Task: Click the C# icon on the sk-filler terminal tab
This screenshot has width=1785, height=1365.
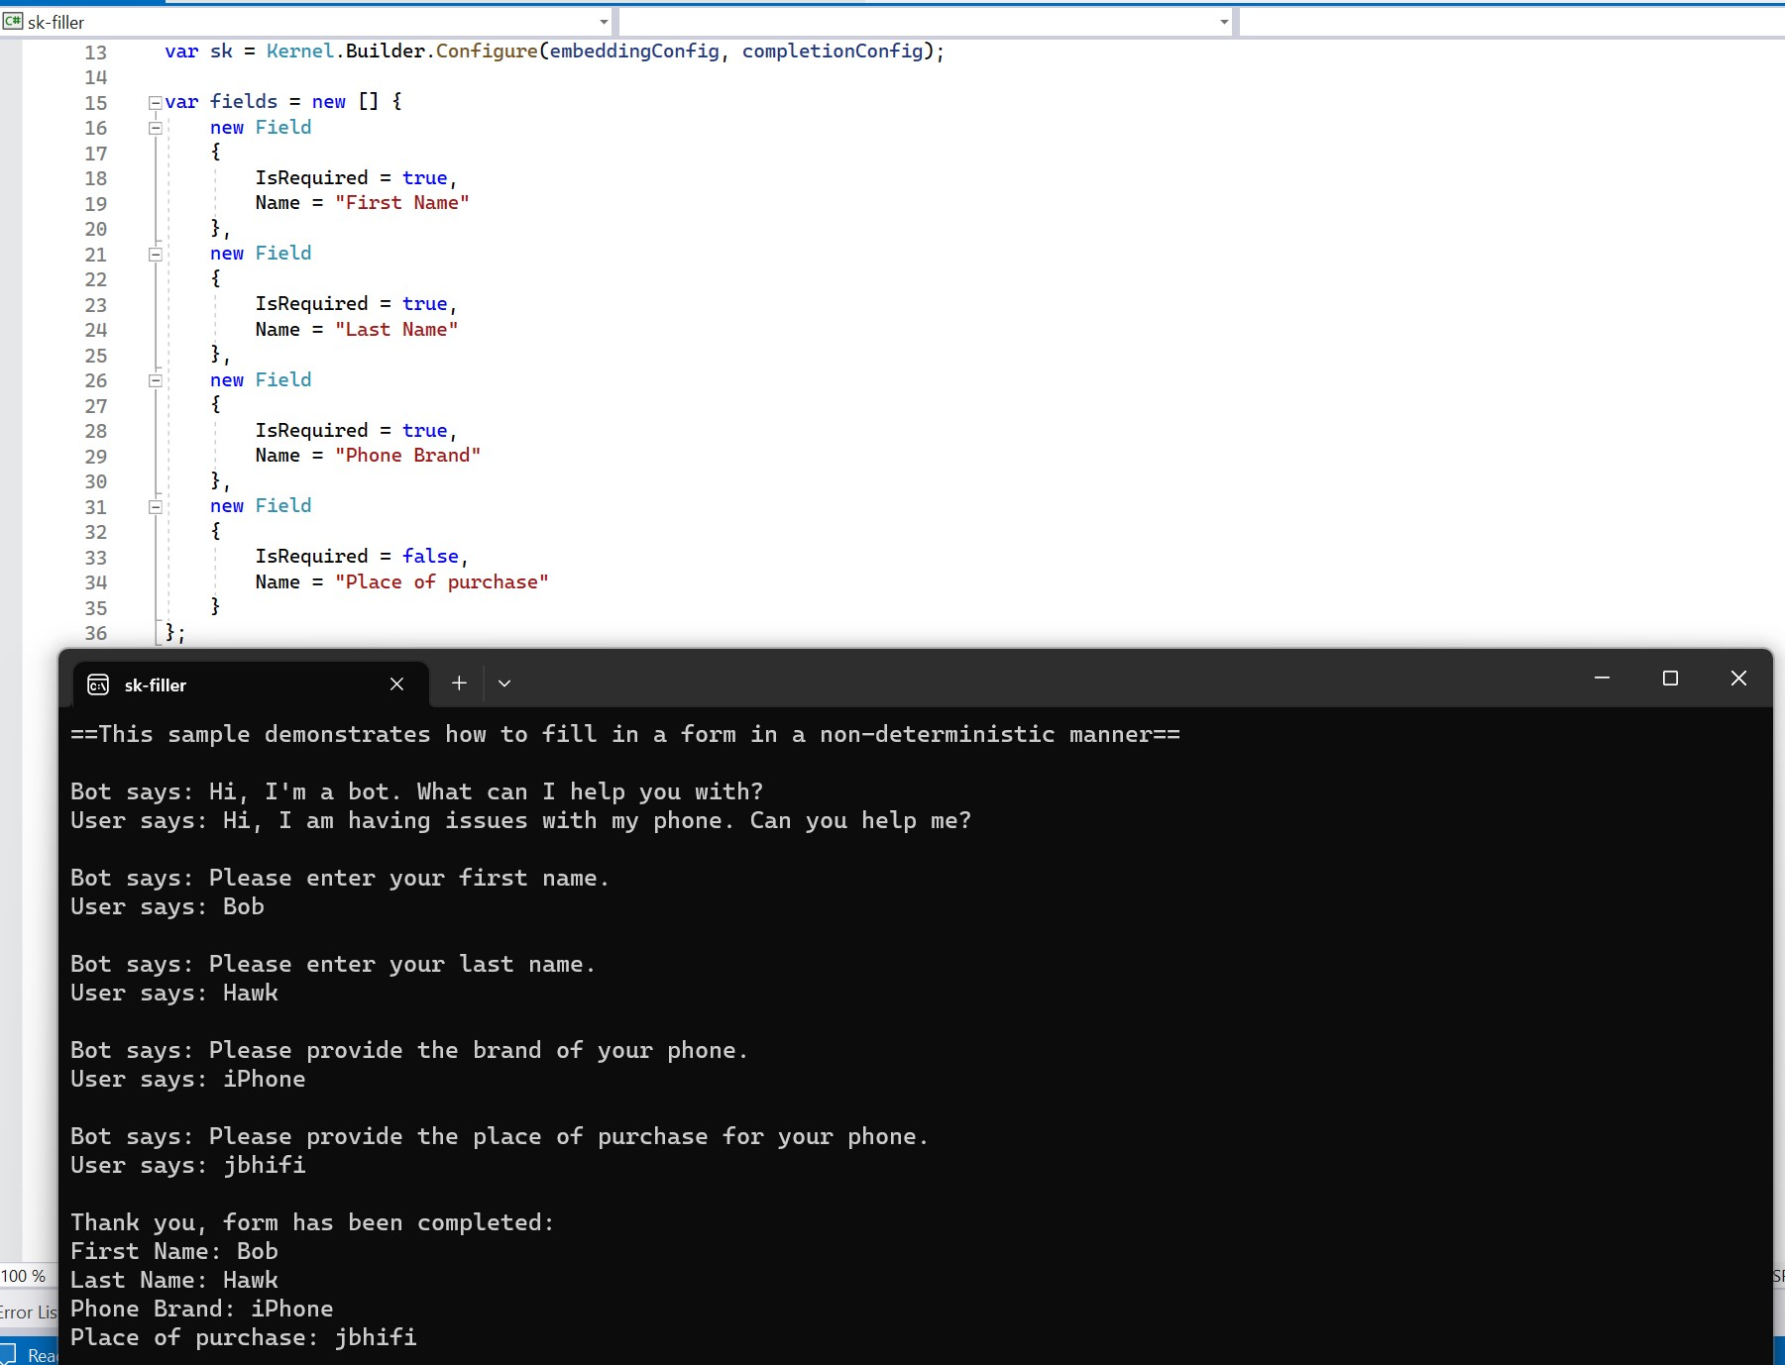Action: pyautogui.click(x=96, y=684)
